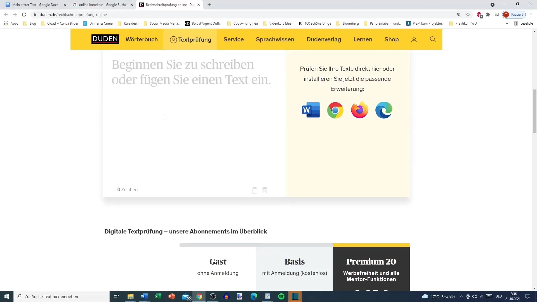Open the Wörterbuch menu item
The image size is (537, 302).
coord(142,39)
